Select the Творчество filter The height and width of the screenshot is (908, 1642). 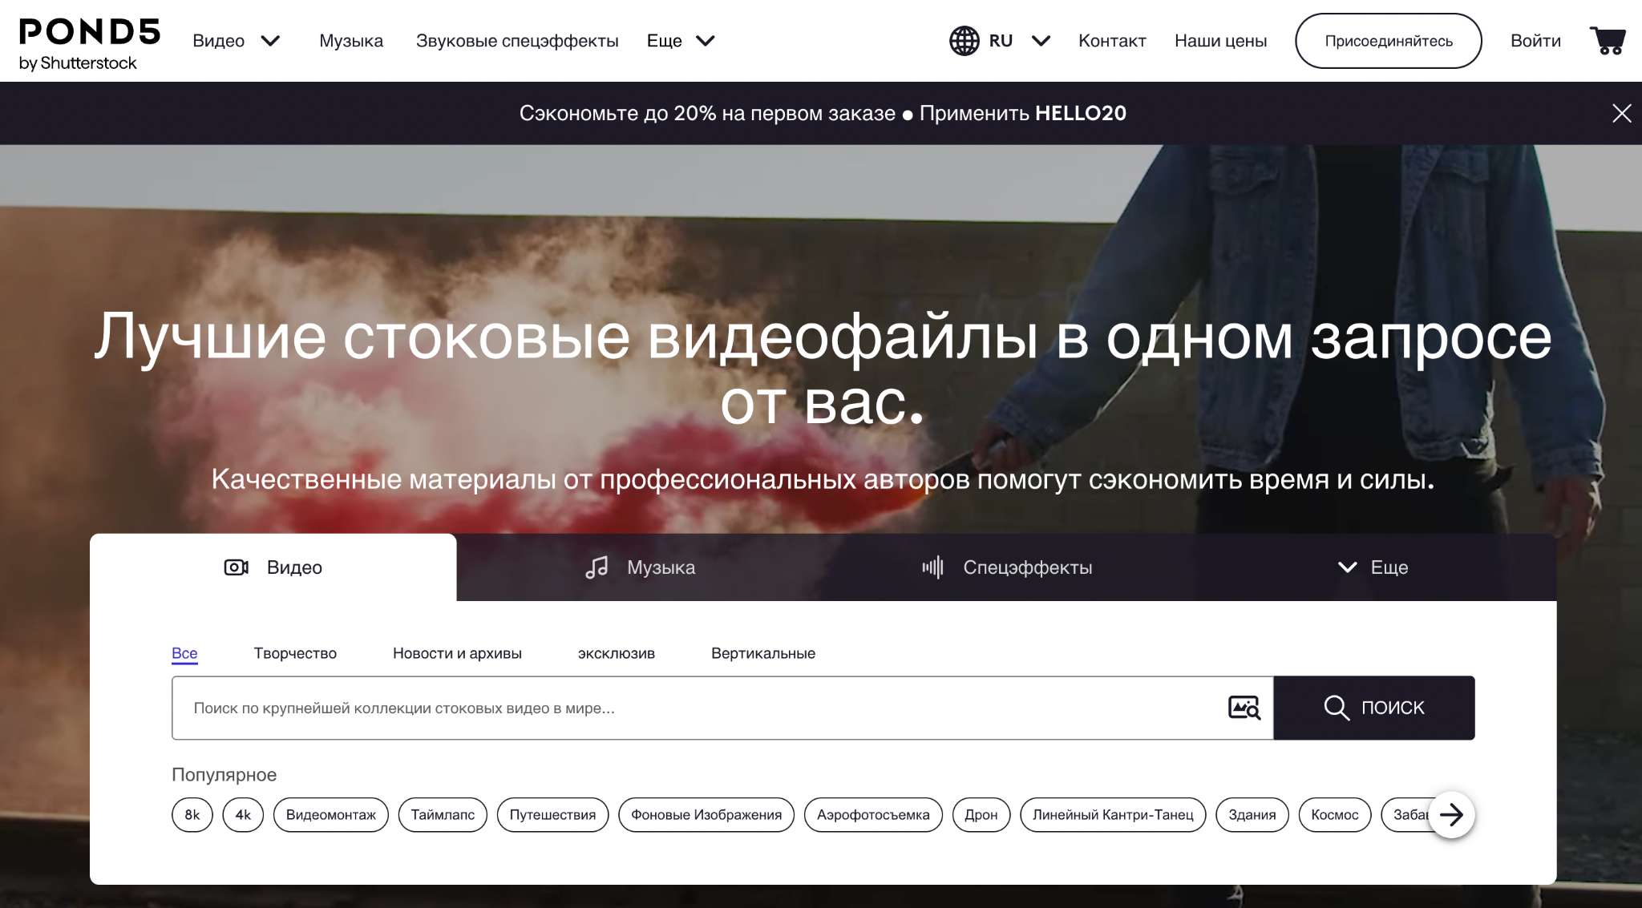click(294, 653)
